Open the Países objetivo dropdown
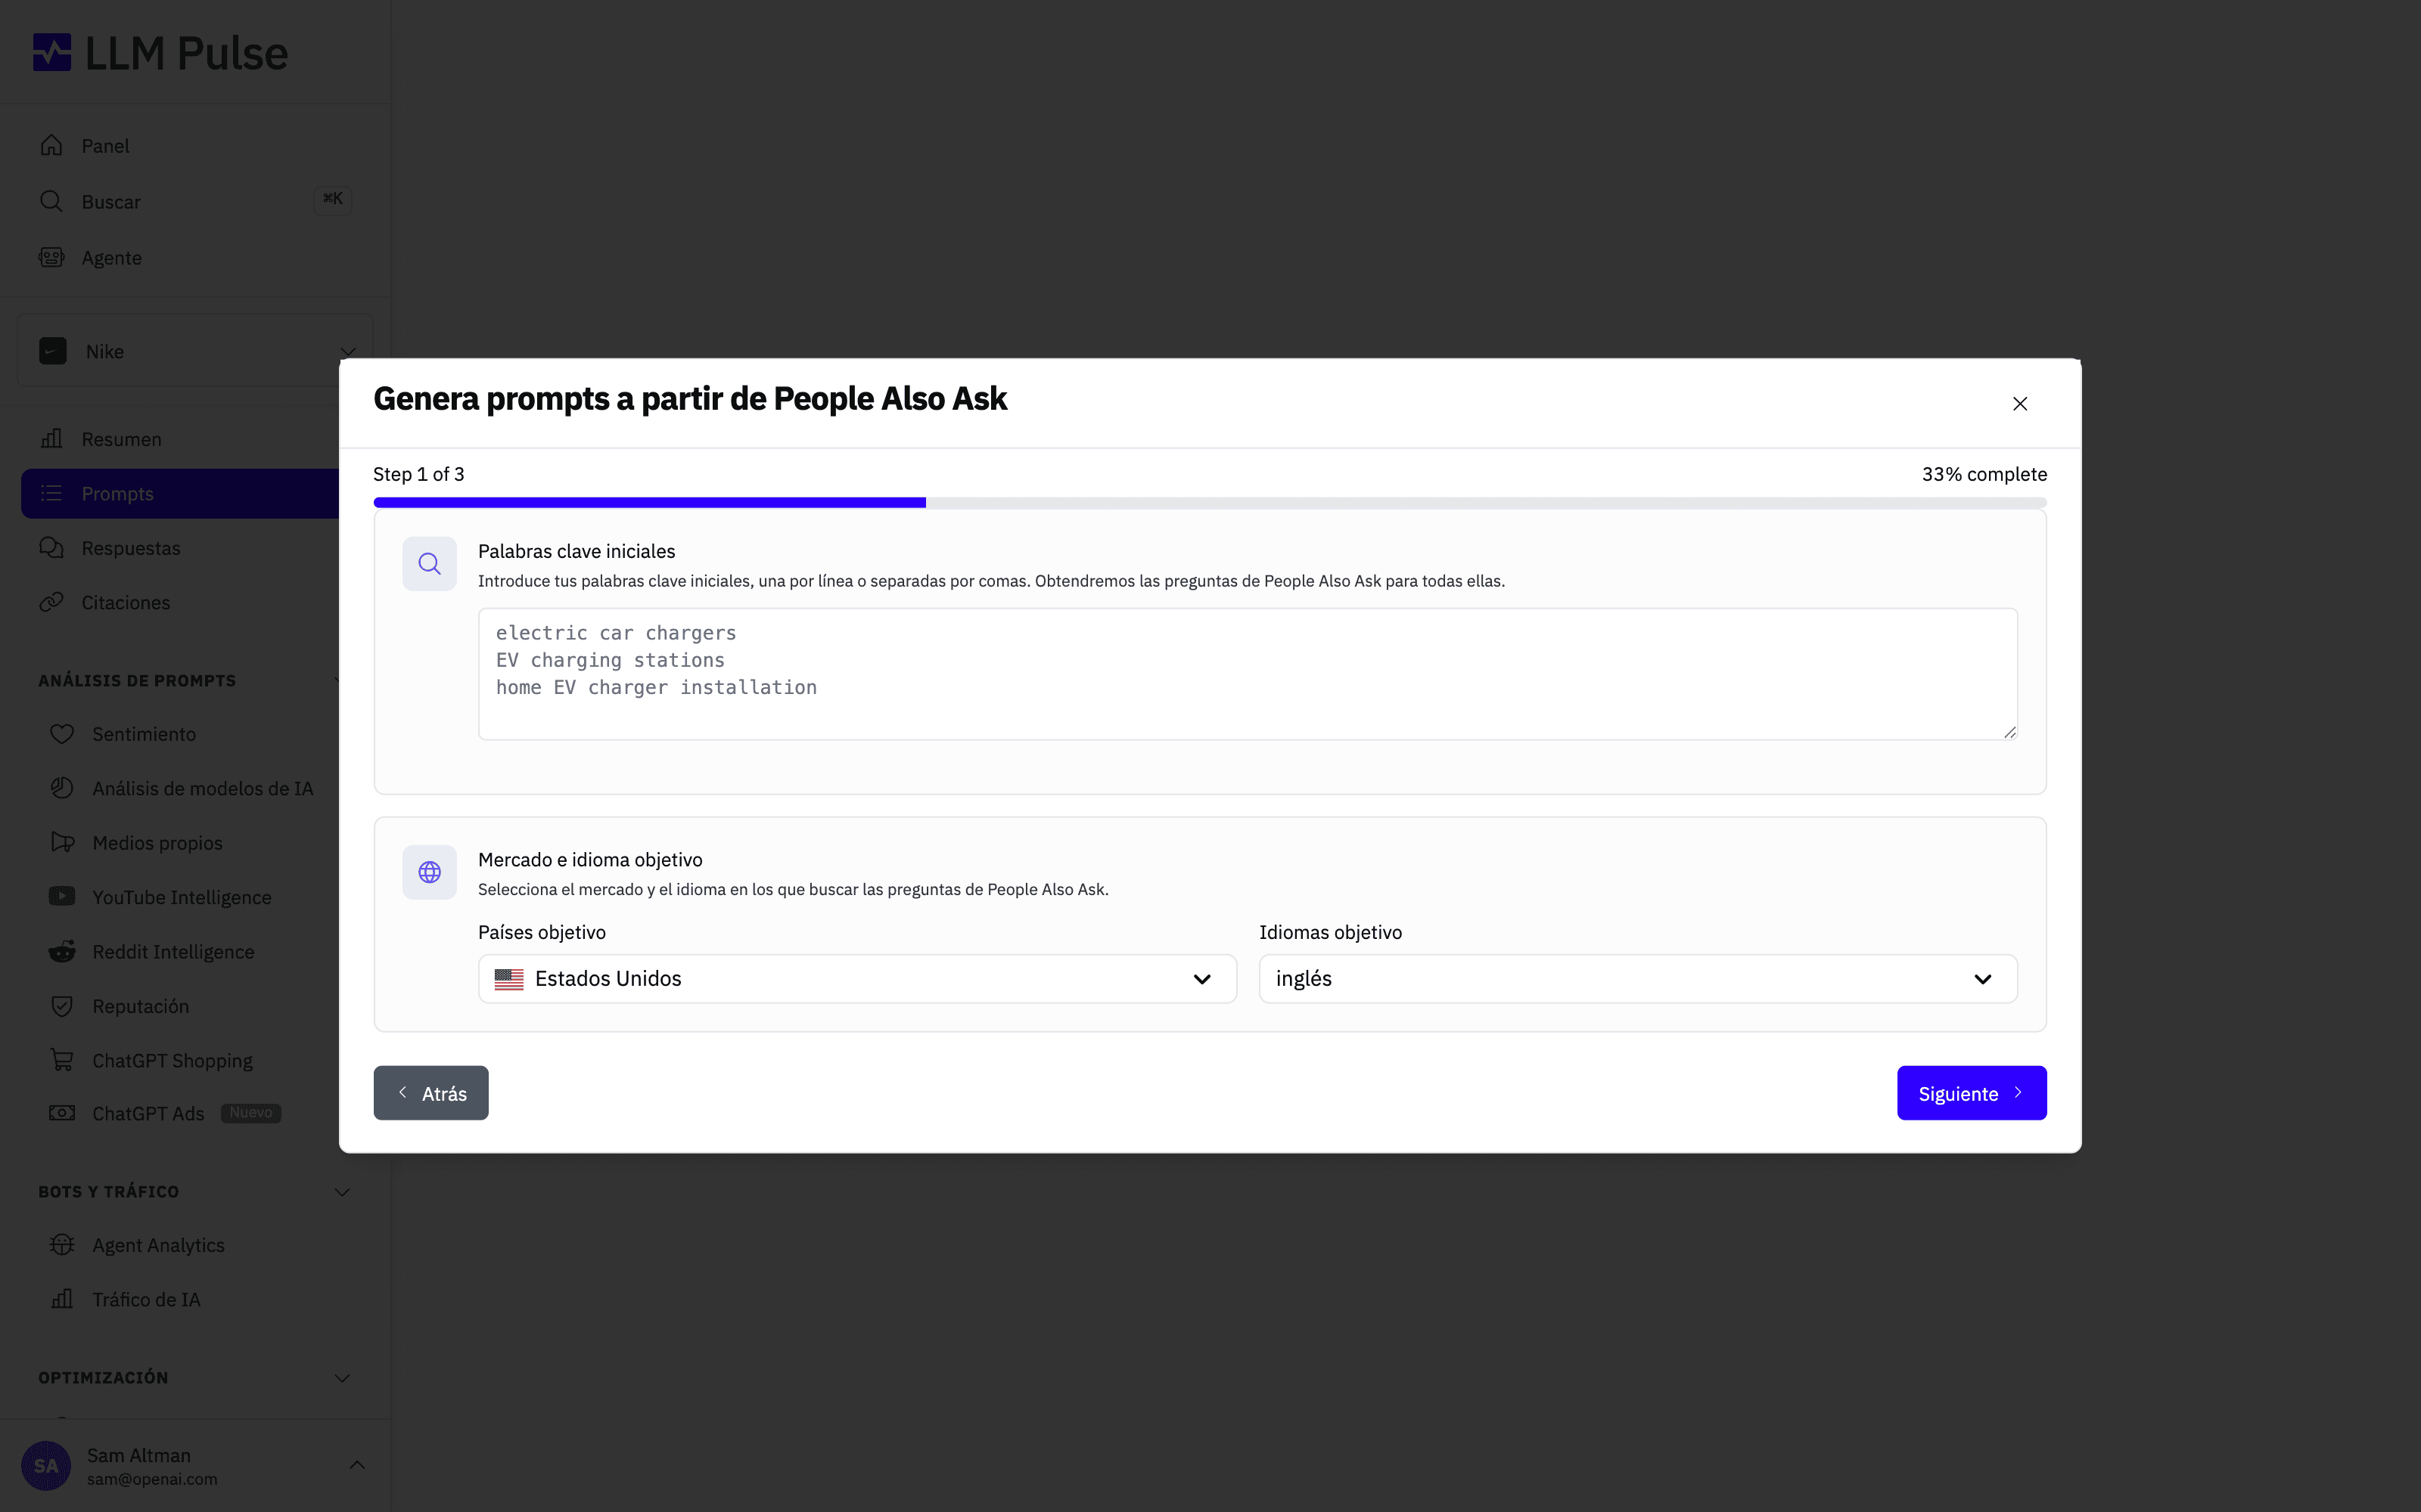Viewport: 2421px width, 1512px height. coord(857,979)
